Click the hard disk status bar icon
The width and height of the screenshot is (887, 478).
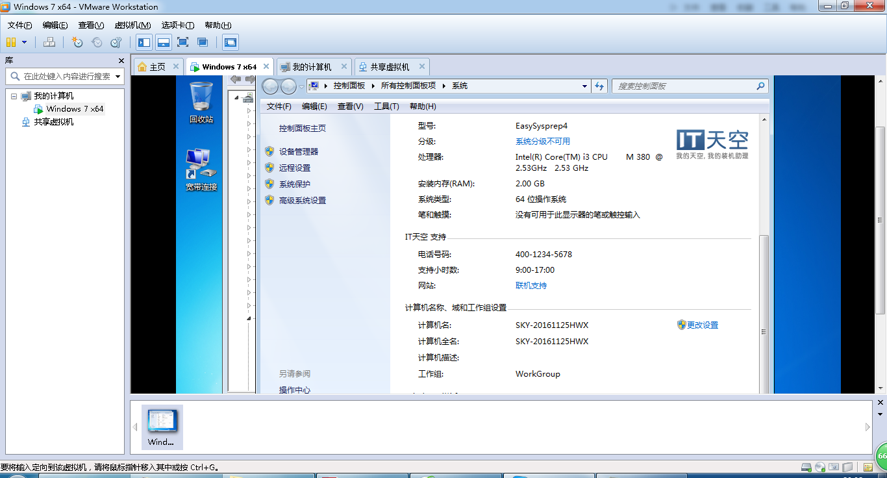tap(806, 467)
